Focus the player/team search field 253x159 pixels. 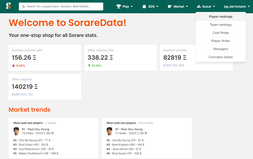tap(61, 7)
